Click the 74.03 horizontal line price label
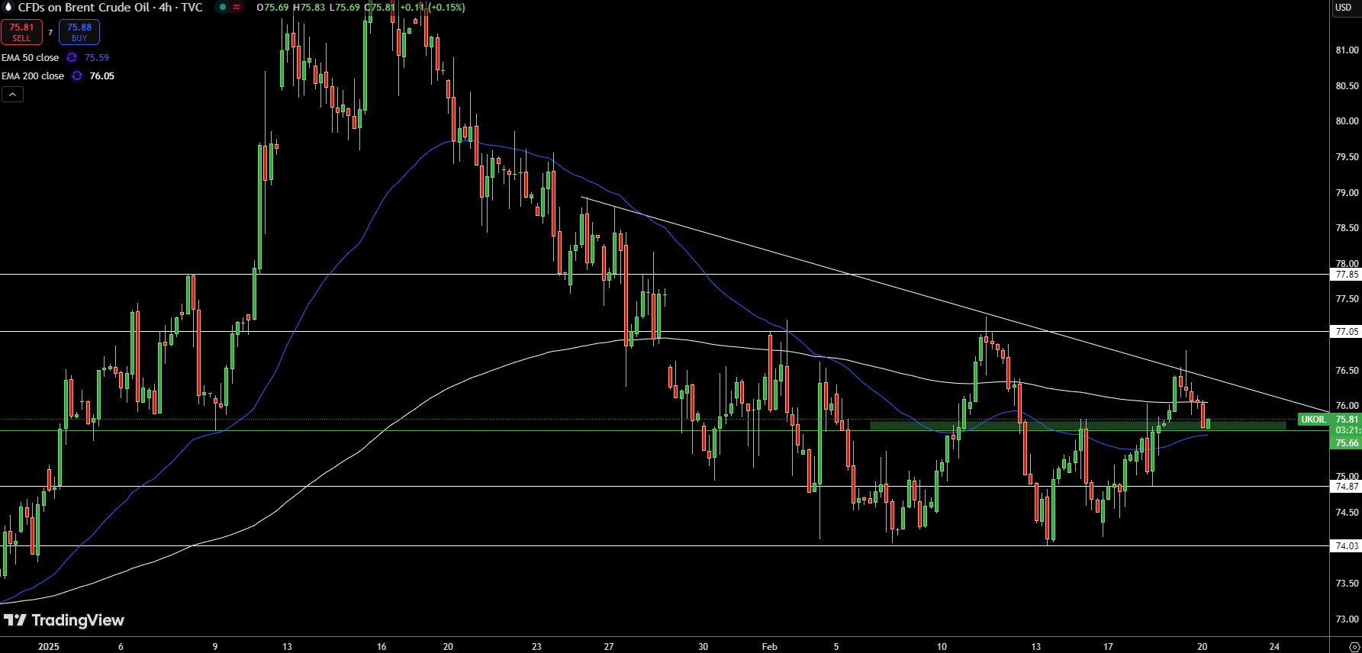This screenshot has height=653, width=1362. tap(1346, 546)
